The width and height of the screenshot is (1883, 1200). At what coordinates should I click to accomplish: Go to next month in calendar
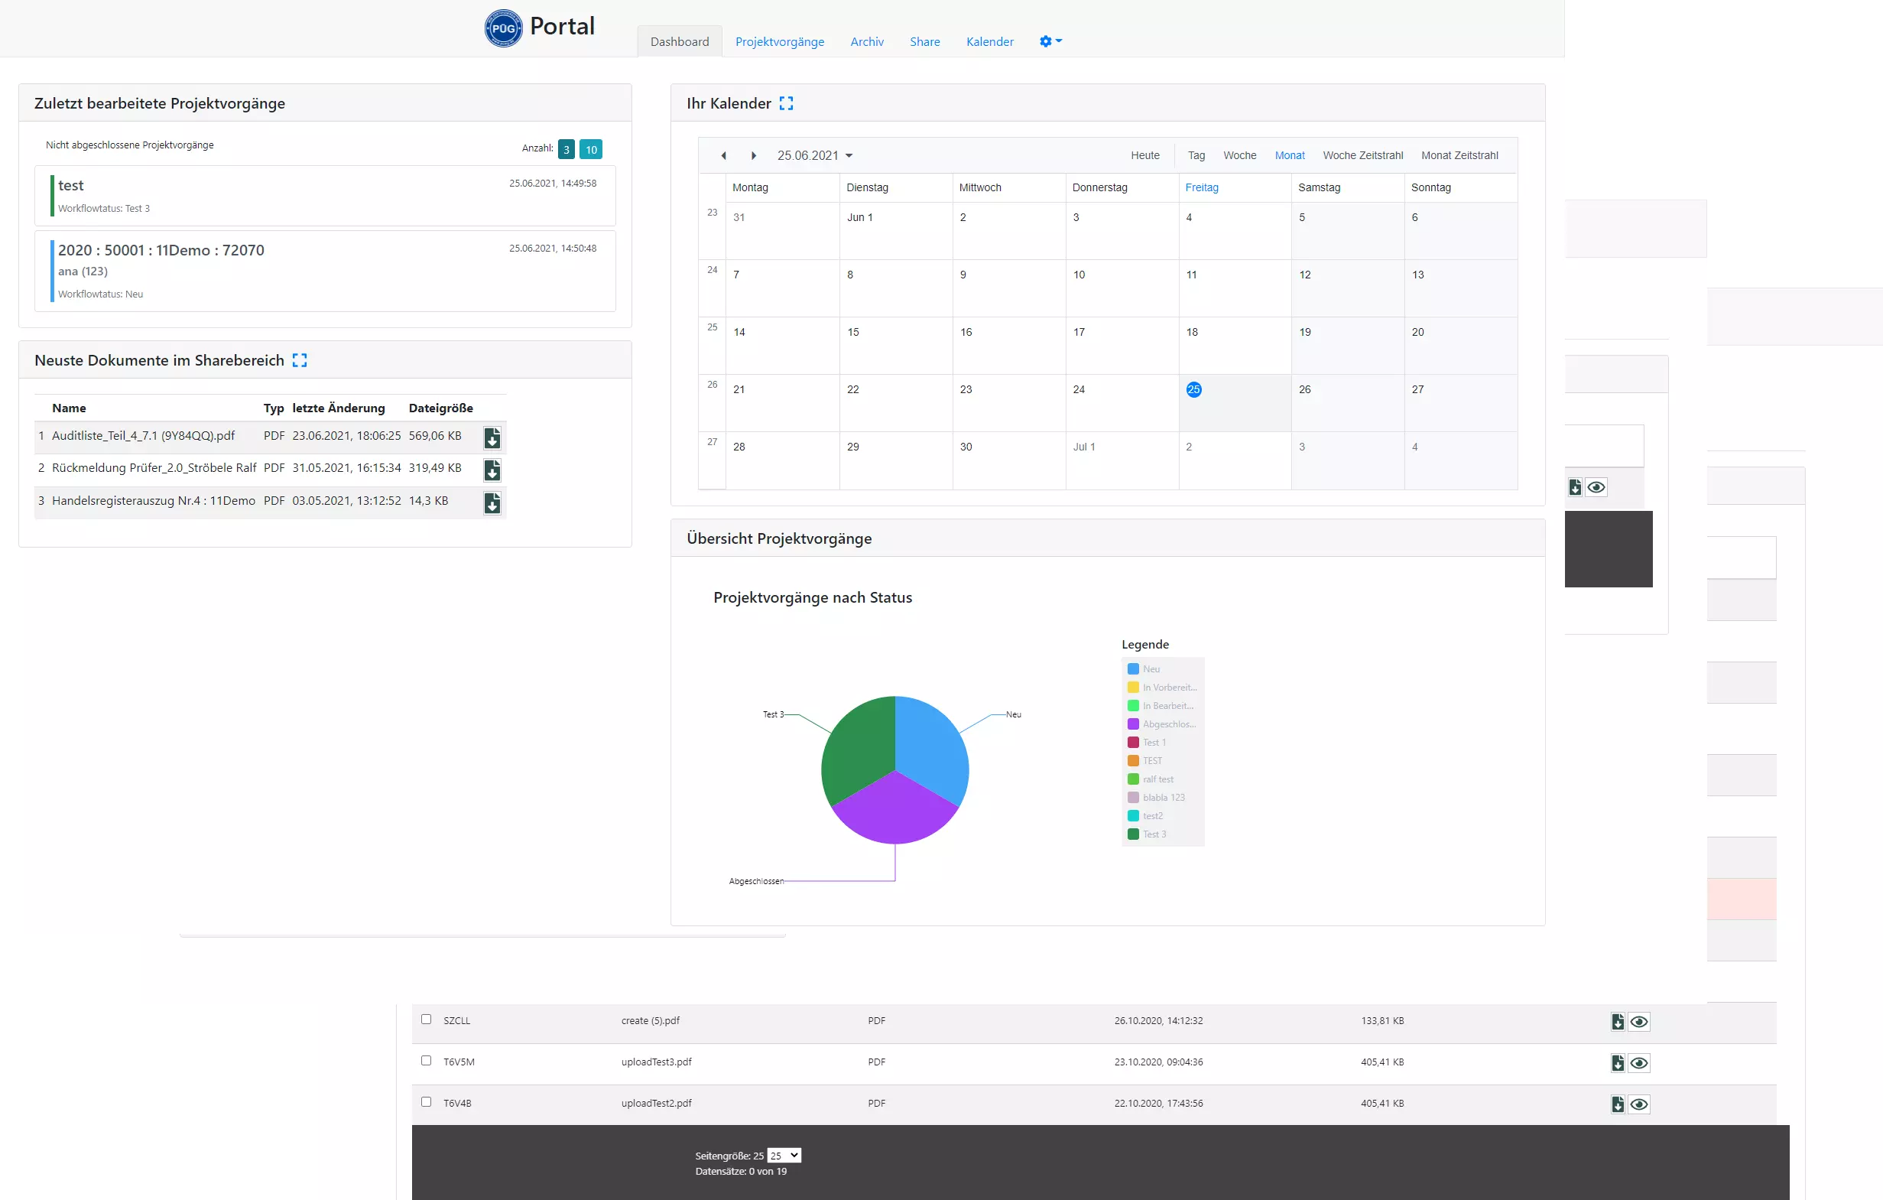click(x=753, y=156)
